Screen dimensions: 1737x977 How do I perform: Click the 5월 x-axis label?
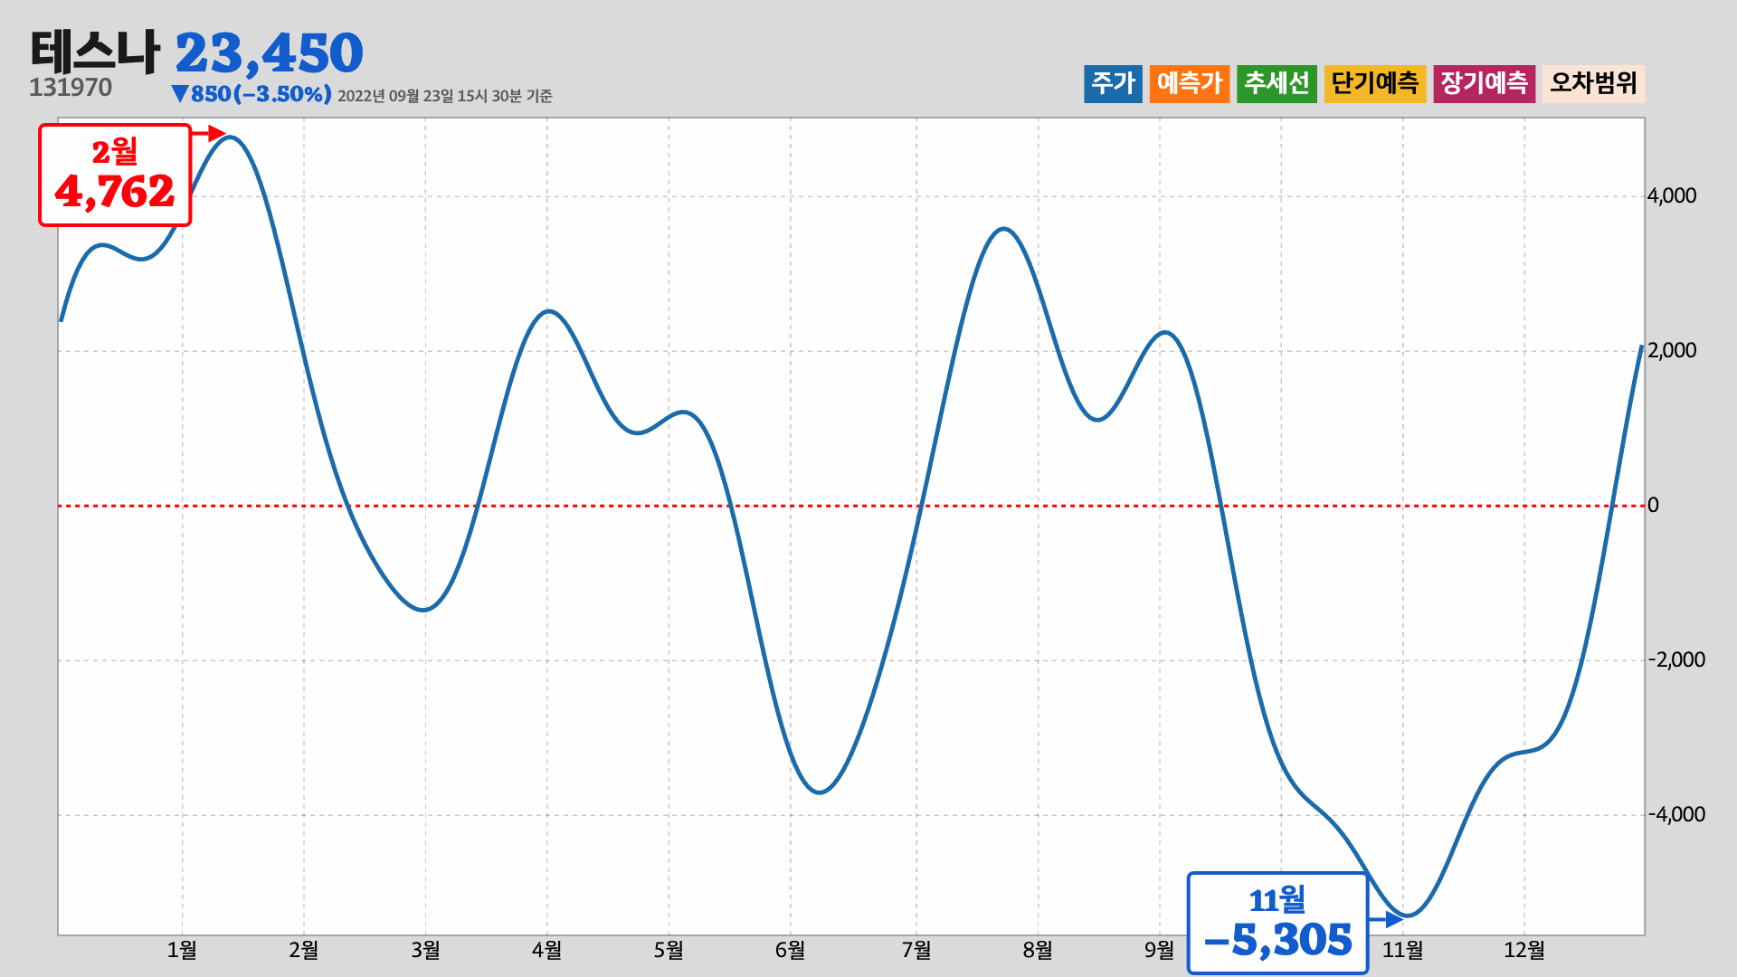(x=669, y=950)
